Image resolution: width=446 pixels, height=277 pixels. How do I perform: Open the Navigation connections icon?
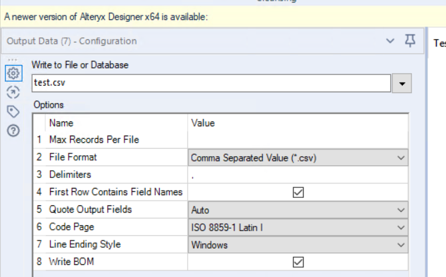pyautogui.click(x=13, y=92)
